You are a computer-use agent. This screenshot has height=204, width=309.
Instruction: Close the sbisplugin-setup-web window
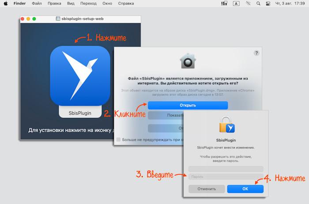(23, 19)
